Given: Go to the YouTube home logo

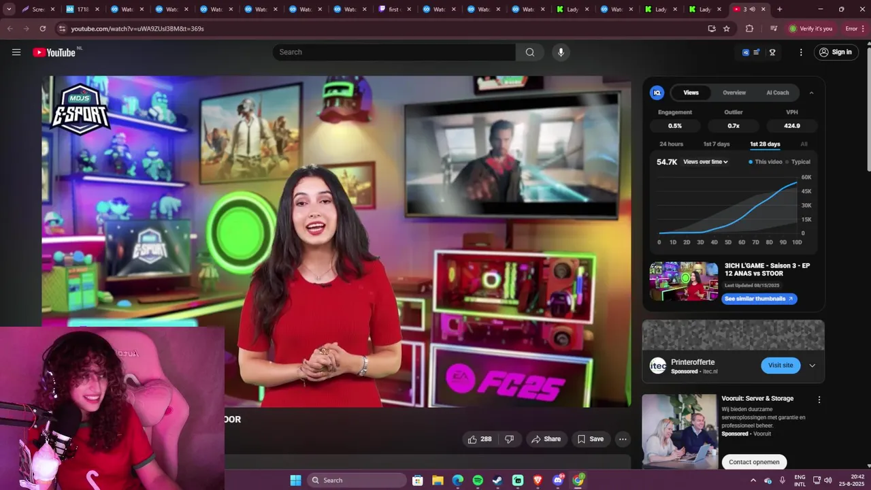Looking at the screenshot, I should click(x=54, y=52).
